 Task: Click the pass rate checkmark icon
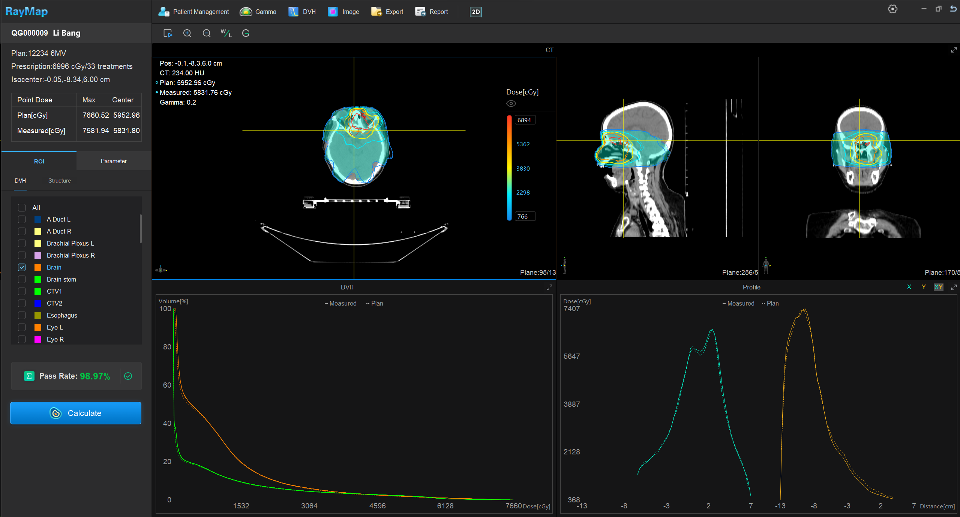tap(128, 376)
